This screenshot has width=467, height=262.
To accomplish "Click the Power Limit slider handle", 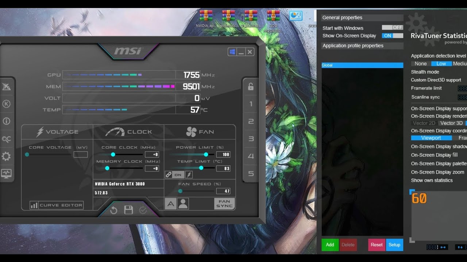I will pyautogui.click(x=207, y=155).
